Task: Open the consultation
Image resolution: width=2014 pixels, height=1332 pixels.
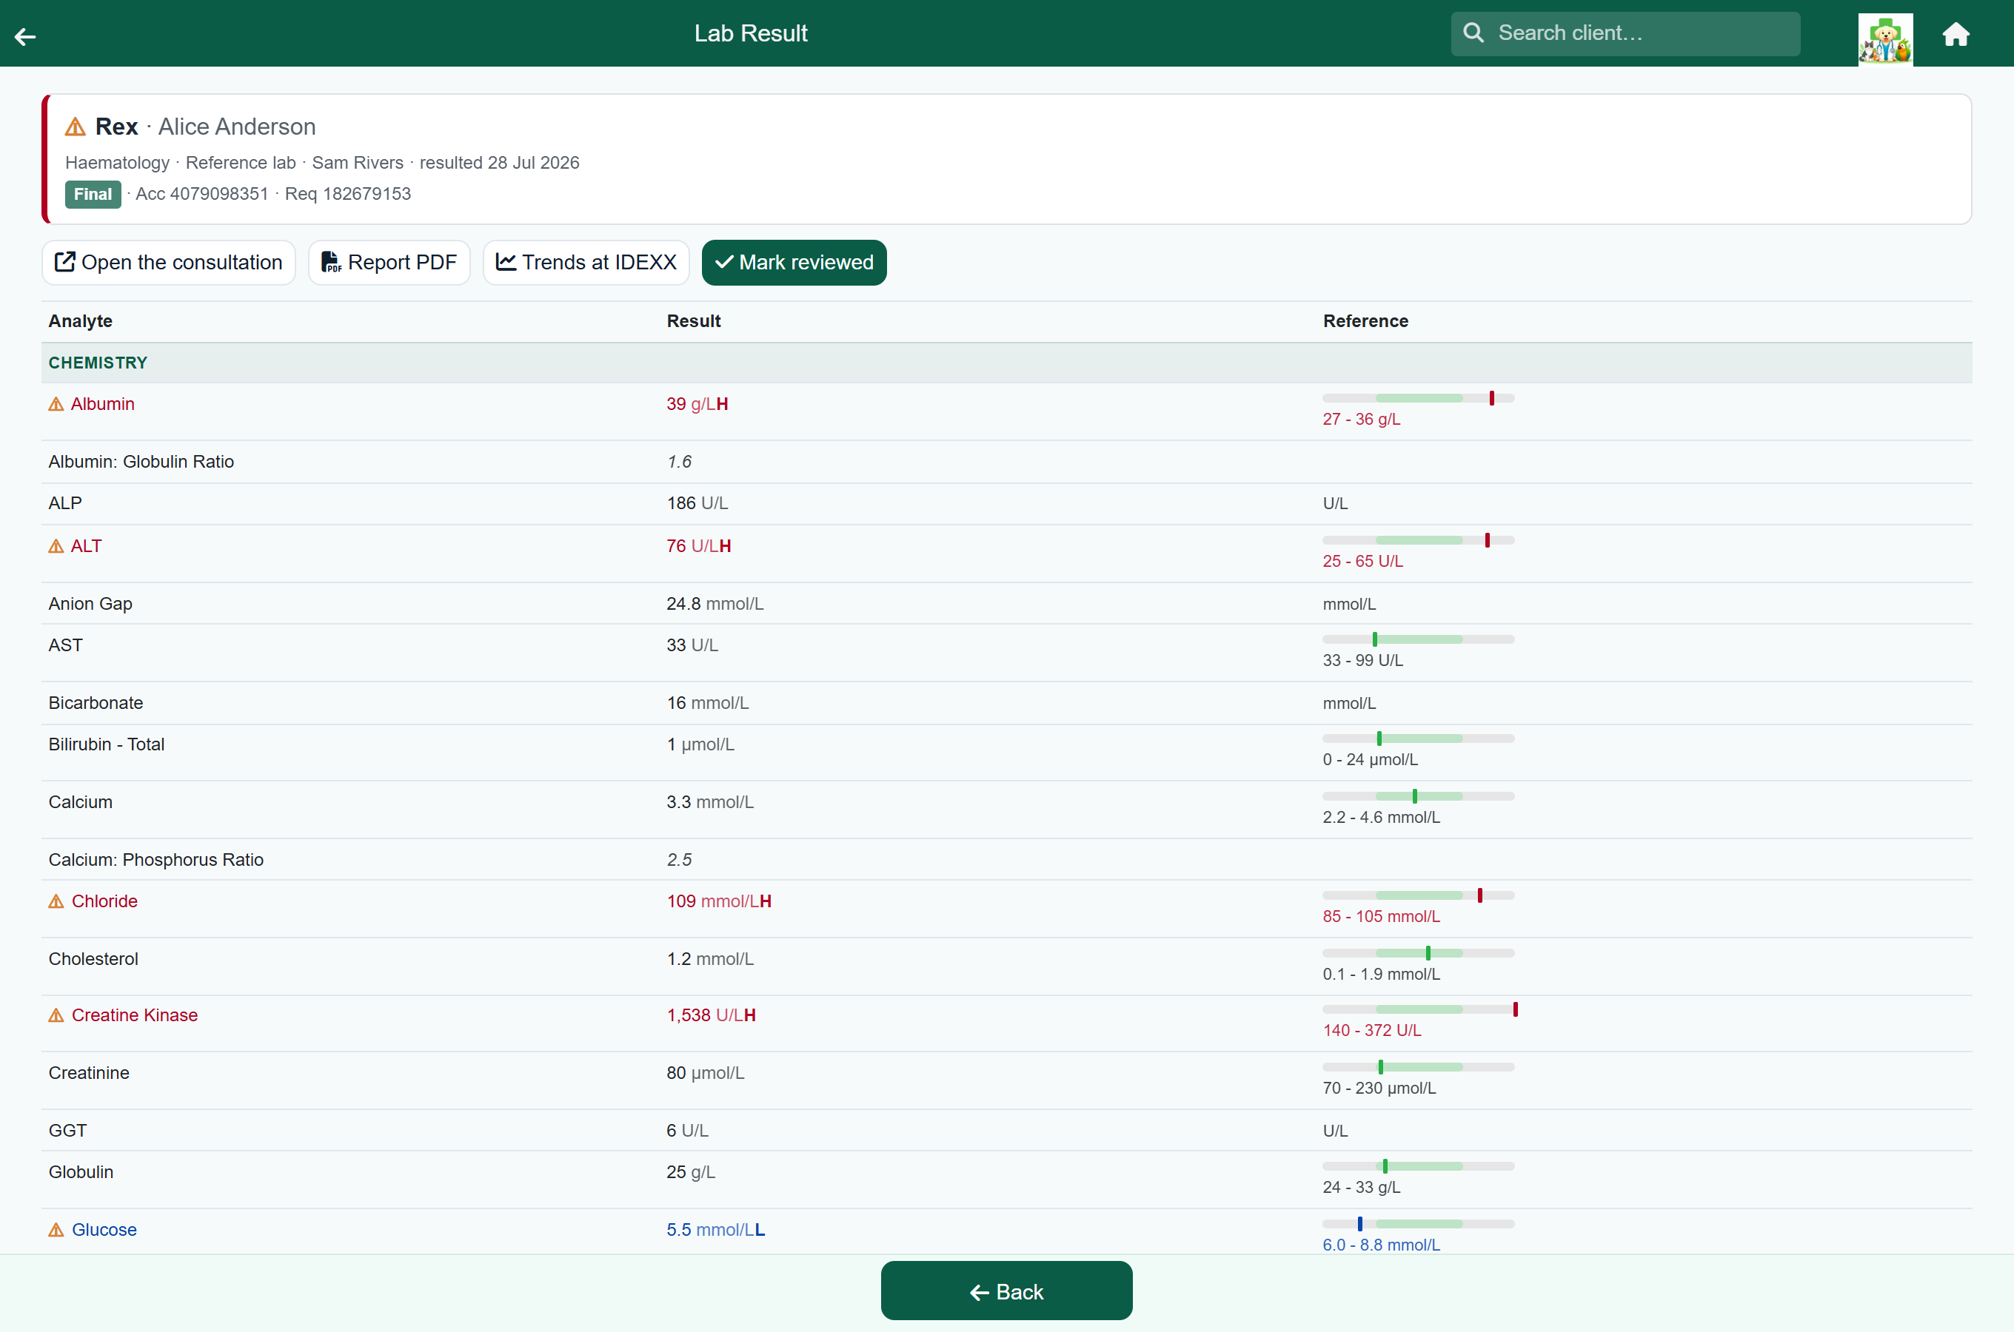Action: (x=168, y=263)
